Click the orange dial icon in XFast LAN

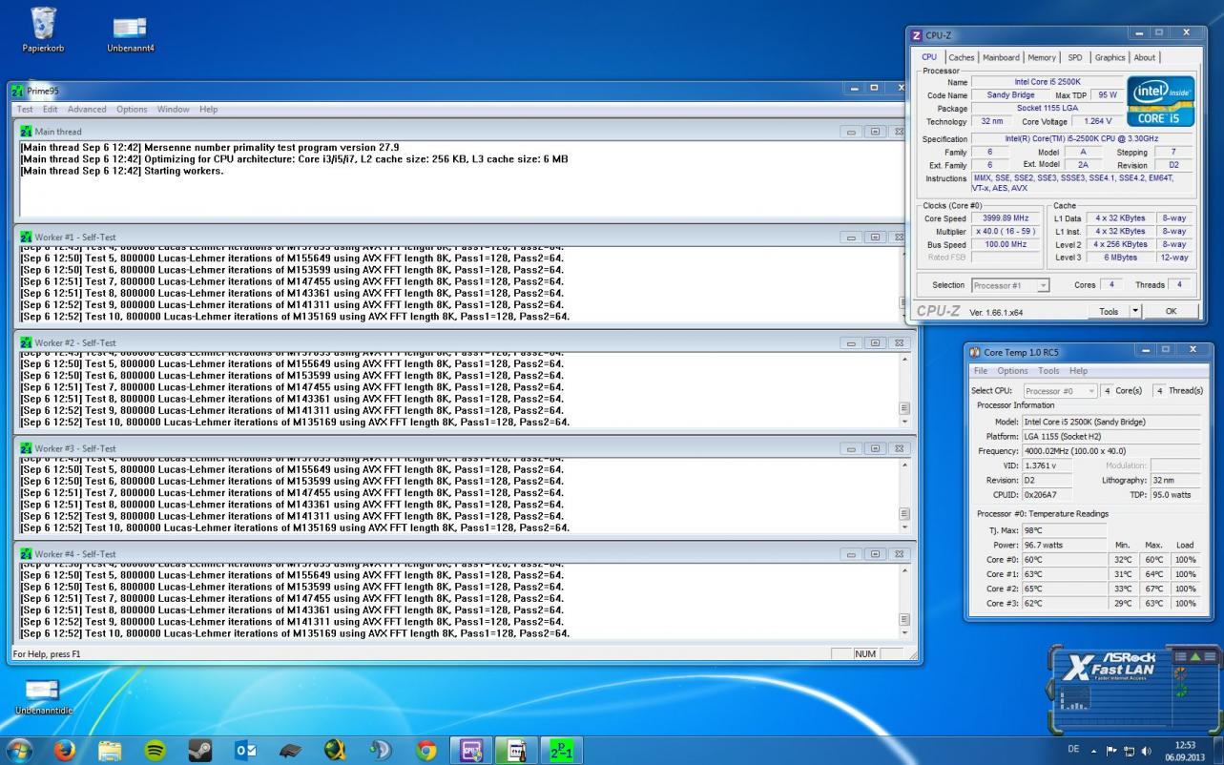tap(1181, 675)
